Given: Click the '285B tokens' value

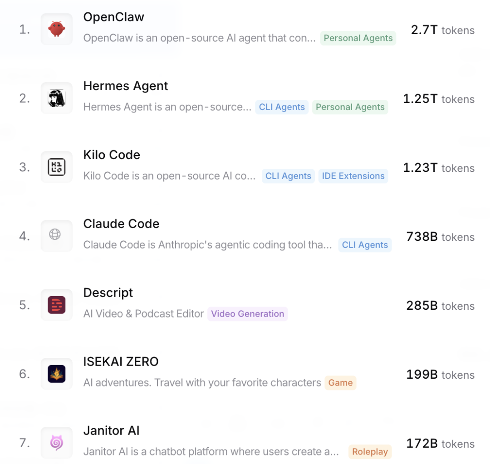Looking at the screenshot, I should pos(440,306).
